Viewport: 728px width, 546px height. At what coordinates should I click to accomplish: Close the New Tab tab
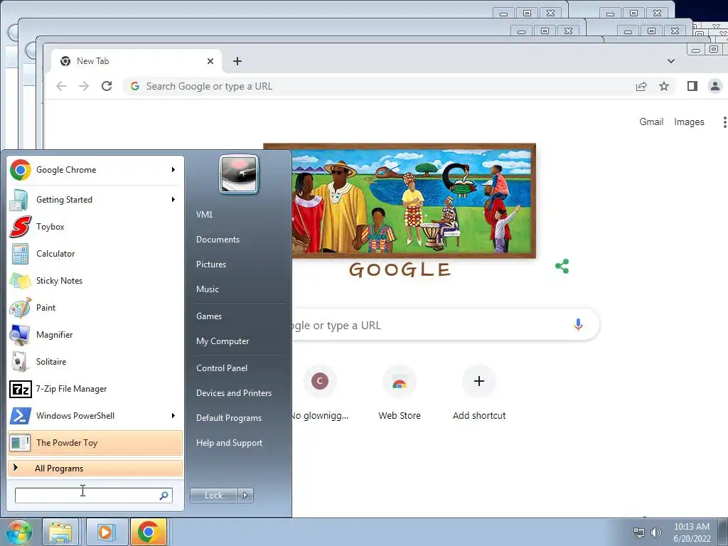click(210, 61)
